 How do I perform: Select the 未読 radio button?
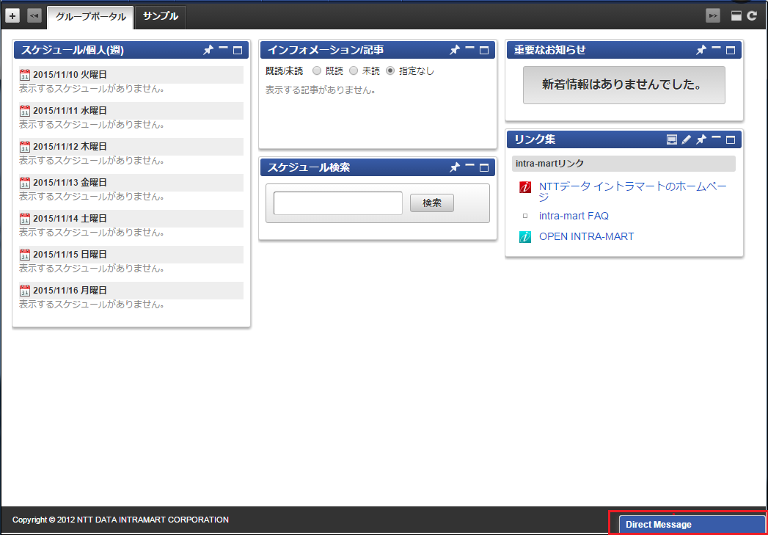(x=354, y=71)
